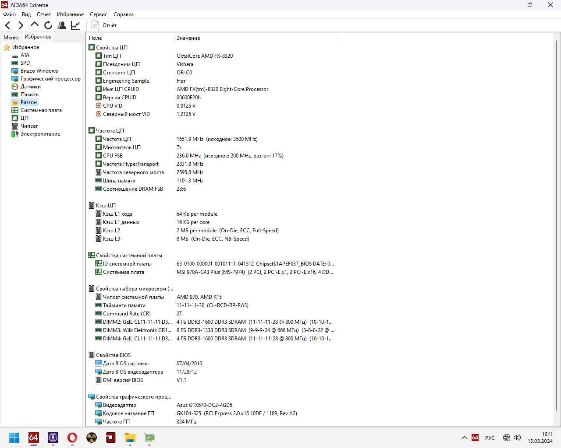Select the Command Rate (CR) row
This screenshot has height=448, width=561.
click(x=211, y=314)
